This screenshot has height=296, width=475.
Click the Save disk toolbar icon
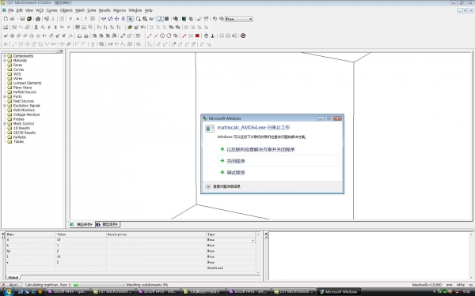[22, 19]
